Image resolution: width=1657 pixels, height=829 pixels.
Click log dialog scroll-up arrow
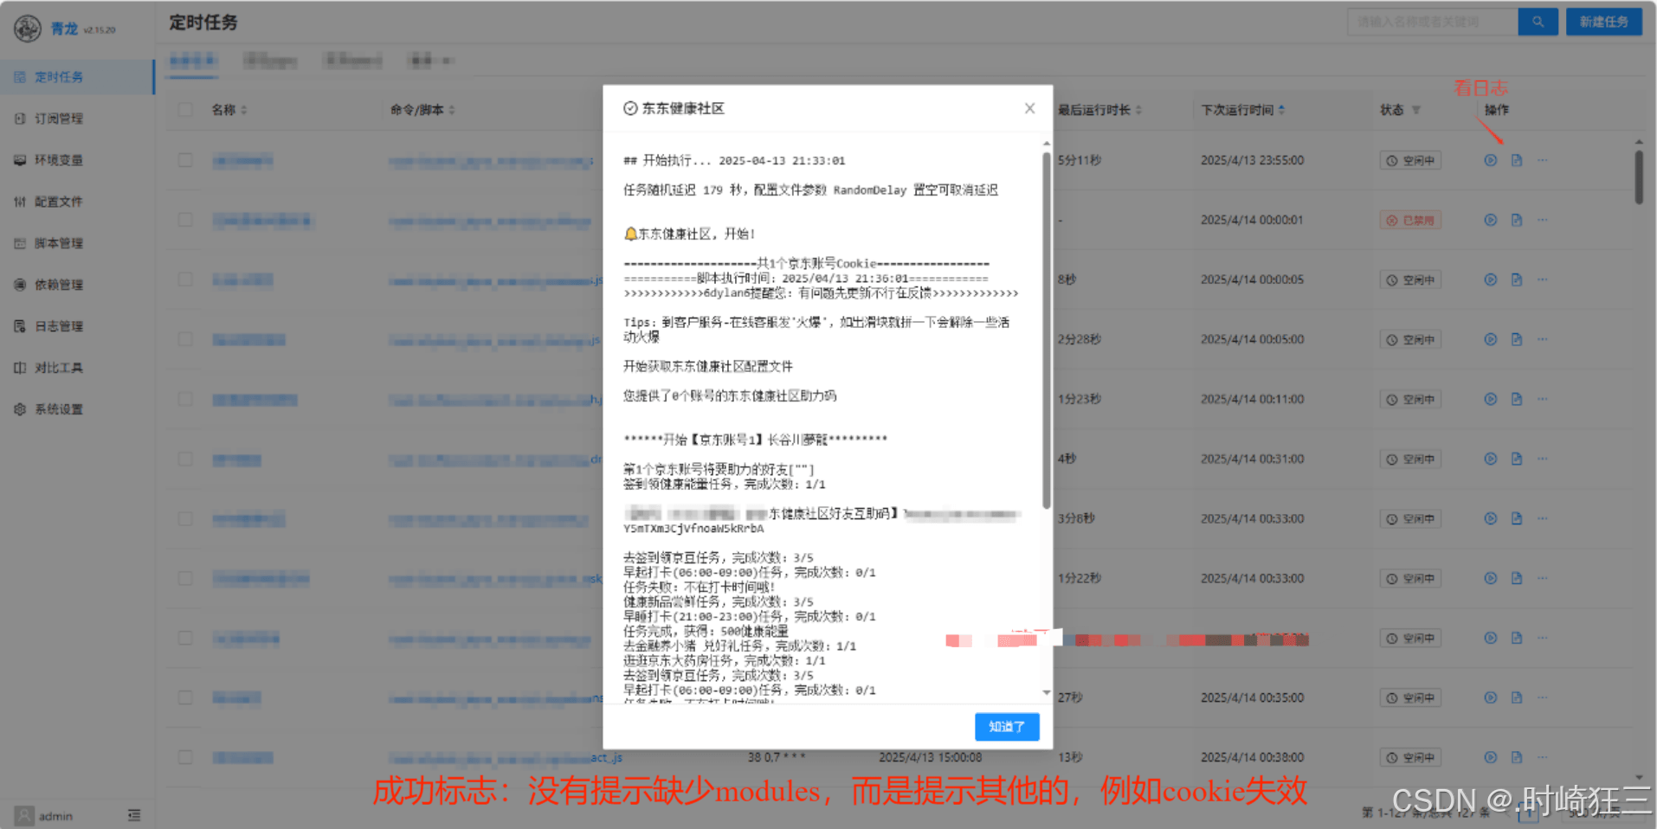pyautogui.click(x=1047, y=143)
